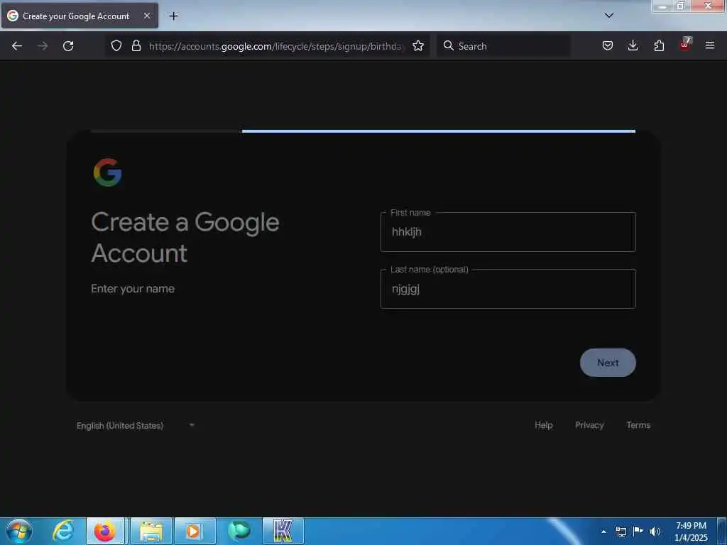Image resolution: width=727 pixels, height=545 pixels.
Task: Focus the browser Search box
Action: pyautogui.click(x=503, y=46)
